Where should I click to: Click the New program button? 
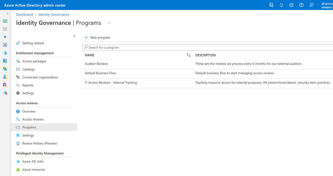click(97, 38)
